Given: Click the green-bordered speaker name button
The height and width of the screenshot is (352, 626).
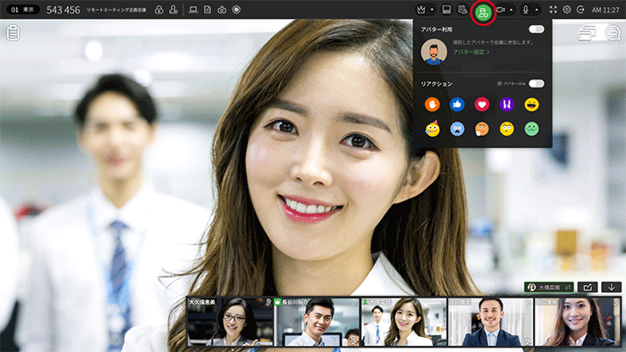Looking at the screenshot, I should pos(549,287).
